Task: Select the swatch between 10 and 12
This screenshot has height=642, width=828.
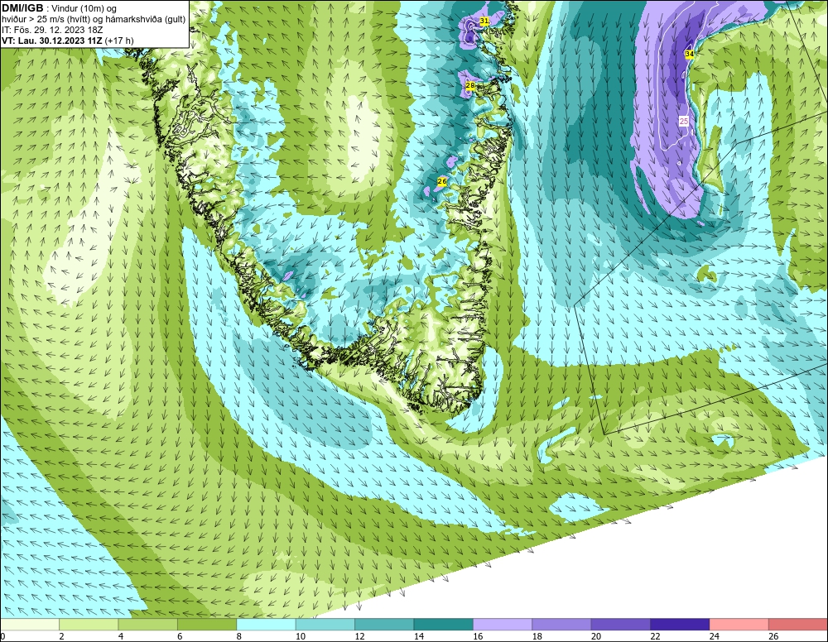Action: coord(325,625)
